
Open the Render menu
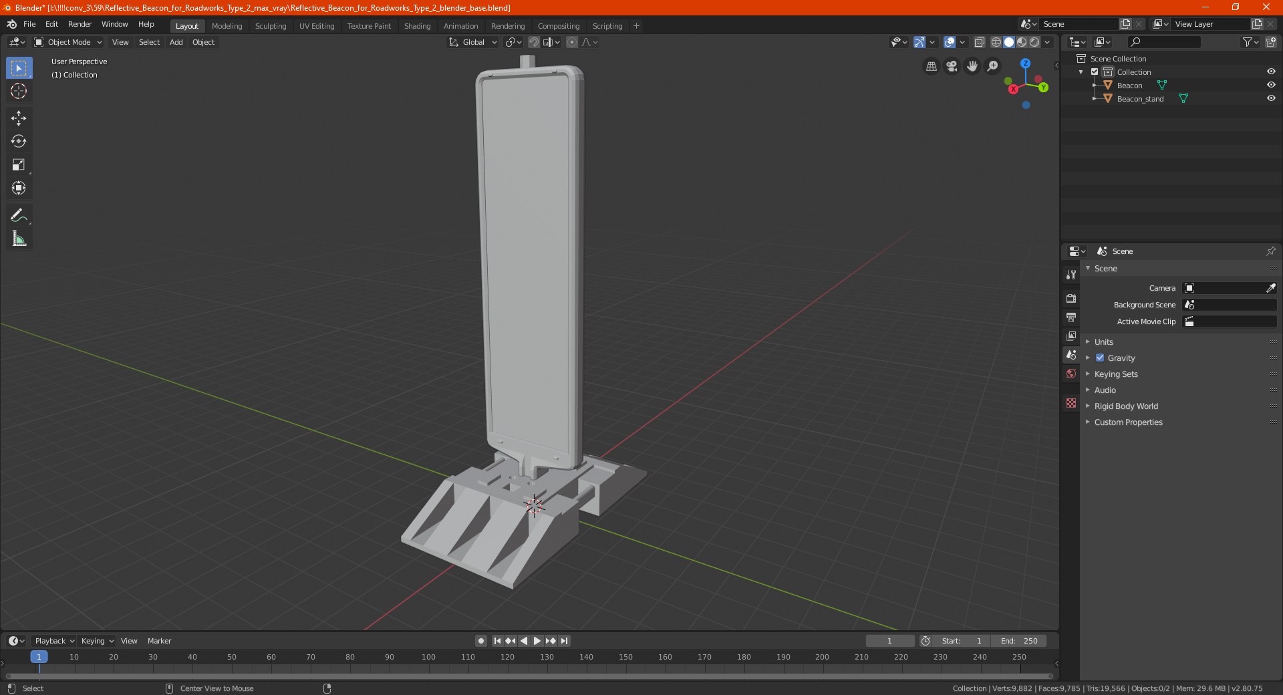pyautogui.click(x=80, y=24)
